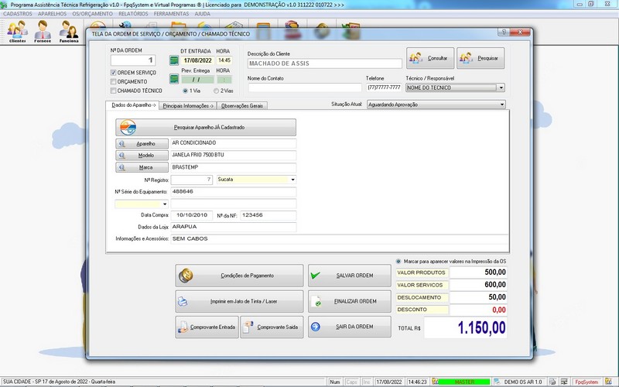
Task: Click Imprimir em Jato de Tinta / Laser
Action: (239, 301)
